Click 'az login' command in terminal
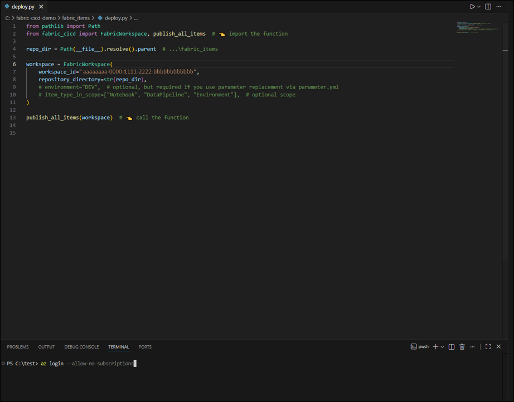Screen dimensions: 514x402 (x=52, y=364)
